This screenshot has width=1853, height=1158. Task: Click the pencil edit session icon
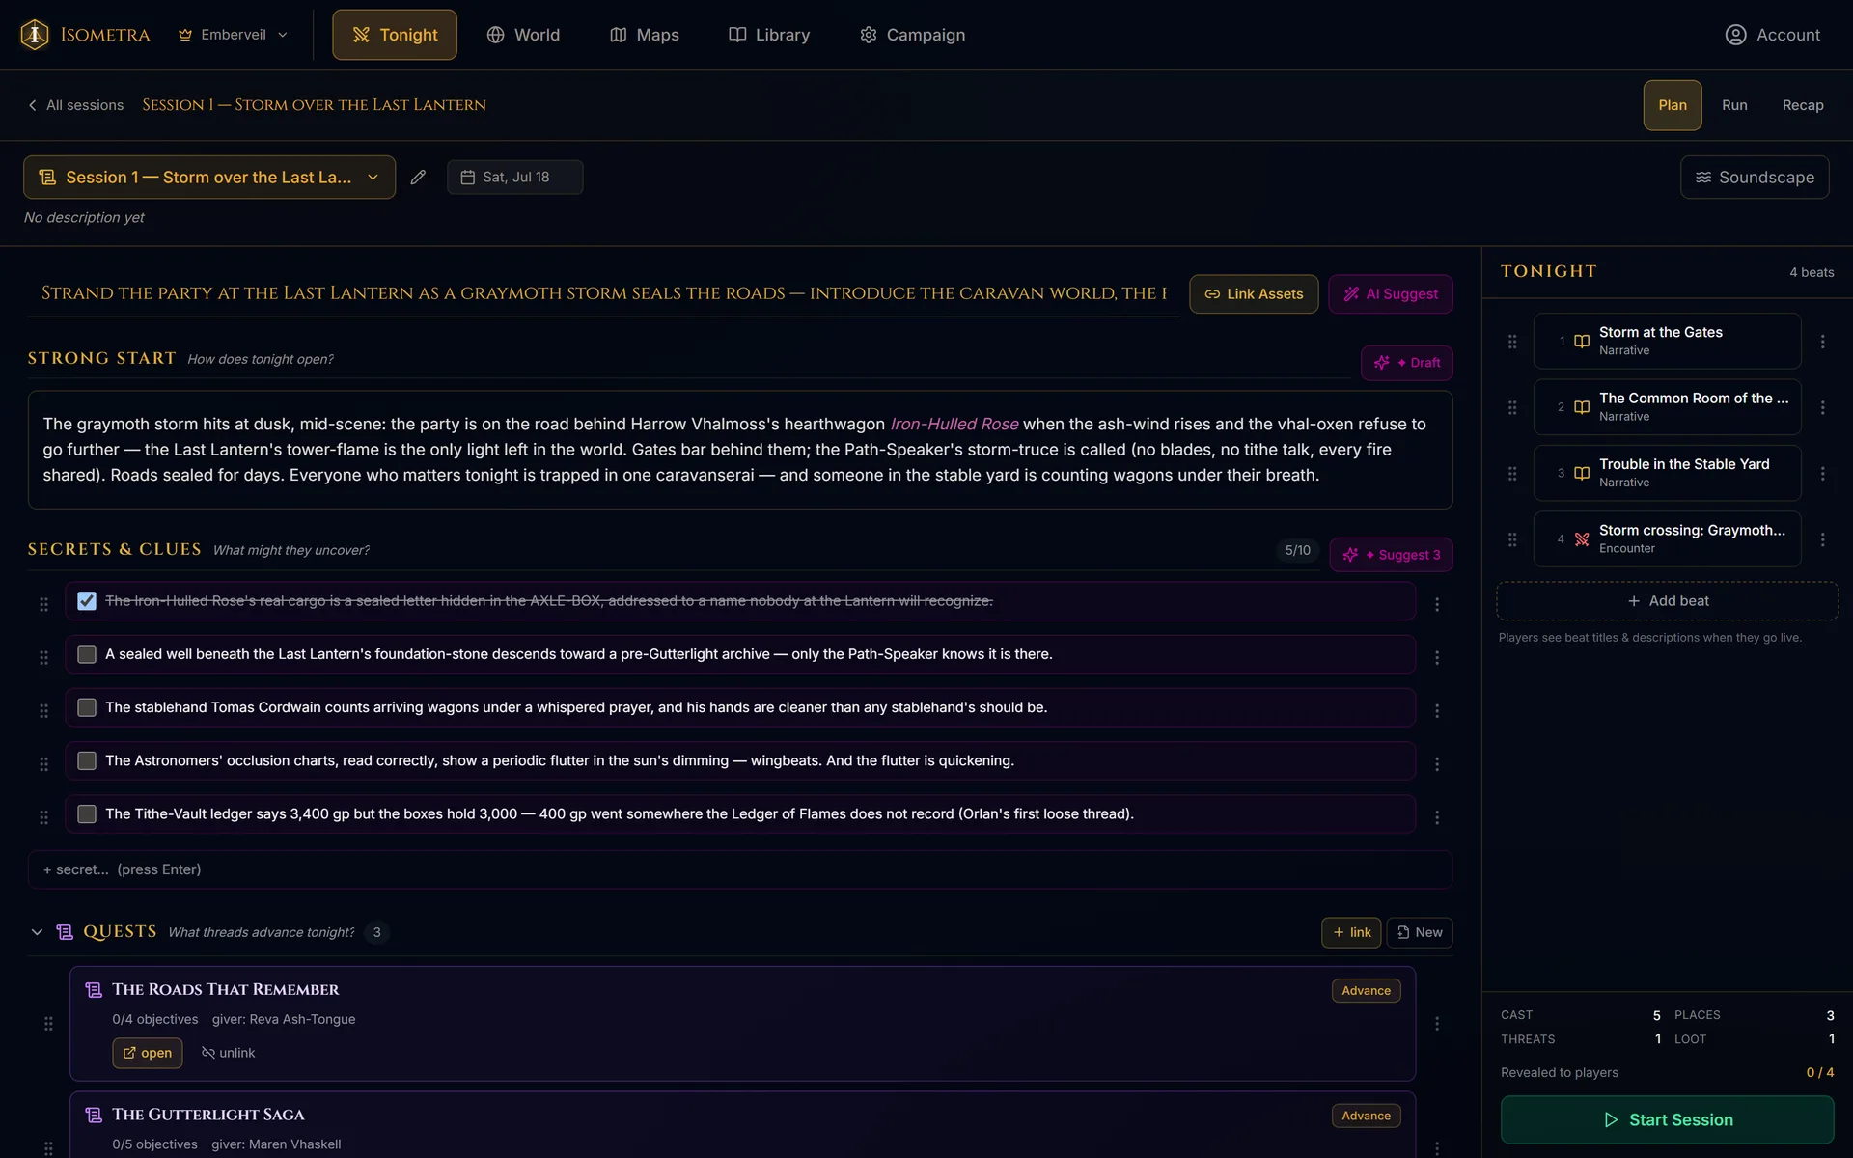tap(418, 178)
